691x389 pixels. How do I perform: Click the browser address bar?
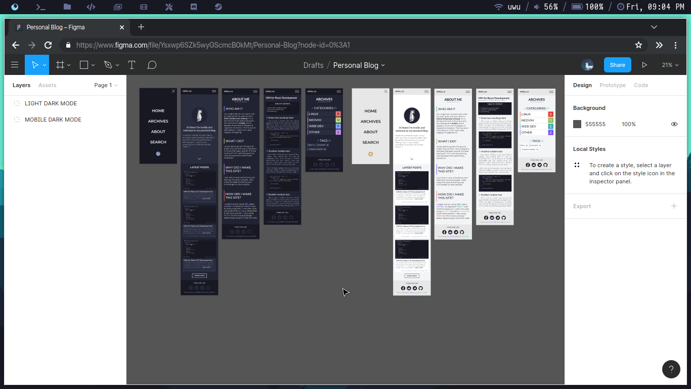coord(304,45)
